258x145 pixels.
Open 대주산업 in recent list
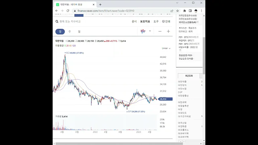182,123
